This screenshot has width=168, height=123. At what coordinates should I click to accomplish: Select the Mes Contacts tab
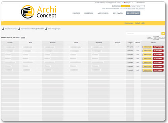click(x=133, y=13)
